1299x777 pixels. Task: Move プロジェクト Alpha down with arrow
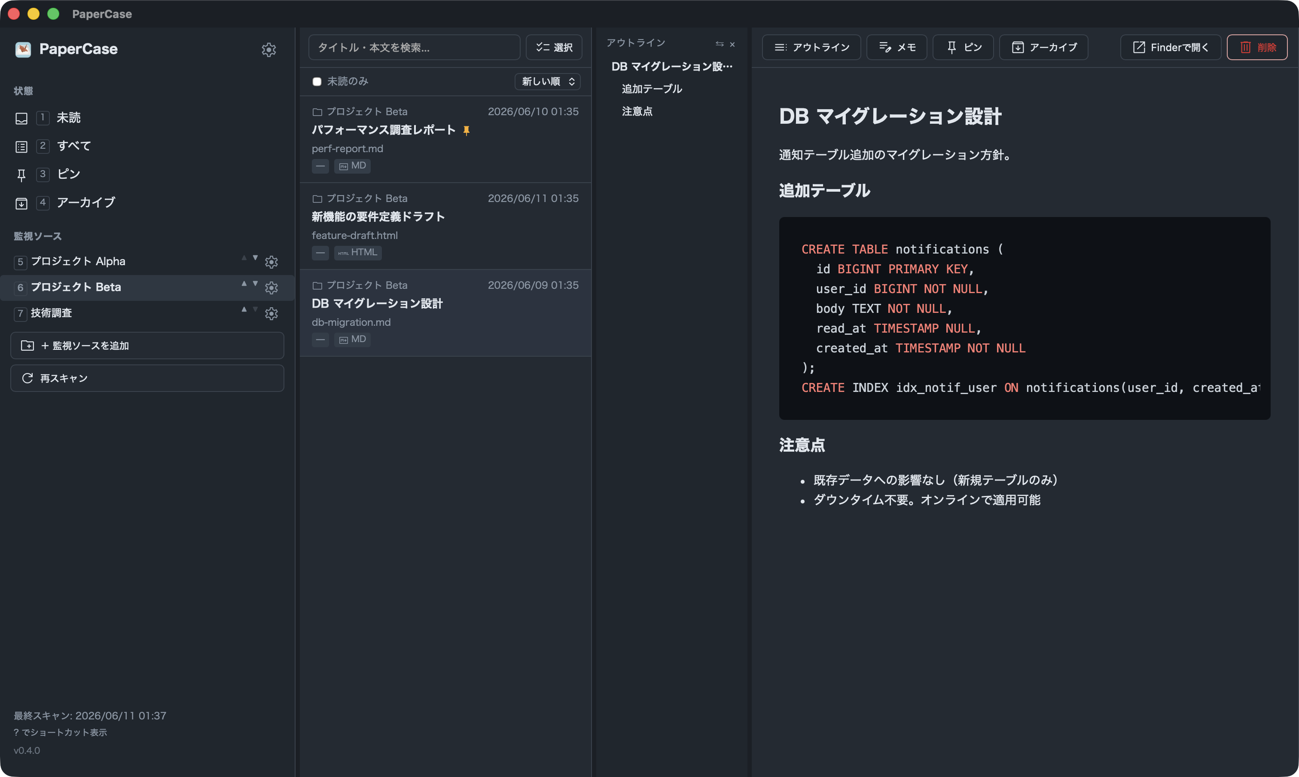click(256, 257)
